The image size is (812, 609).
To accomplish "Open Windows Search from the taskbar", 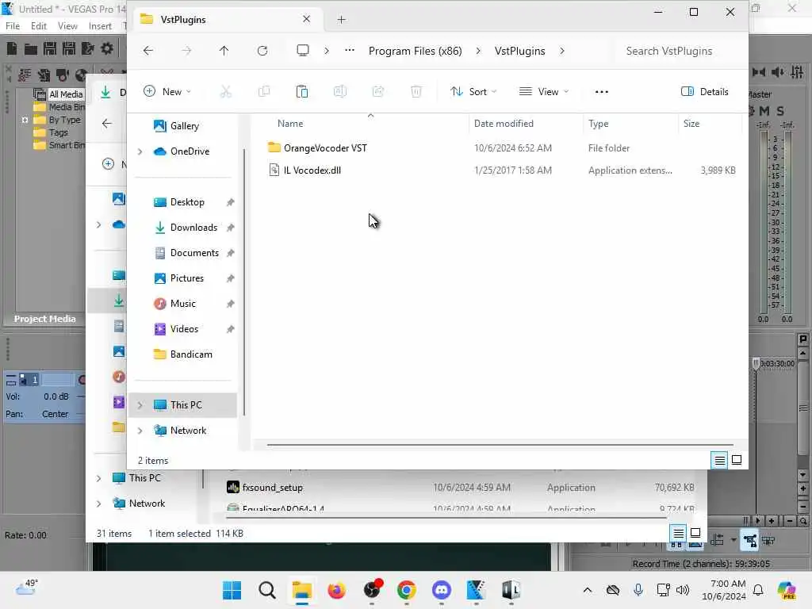I will point(267,590).
